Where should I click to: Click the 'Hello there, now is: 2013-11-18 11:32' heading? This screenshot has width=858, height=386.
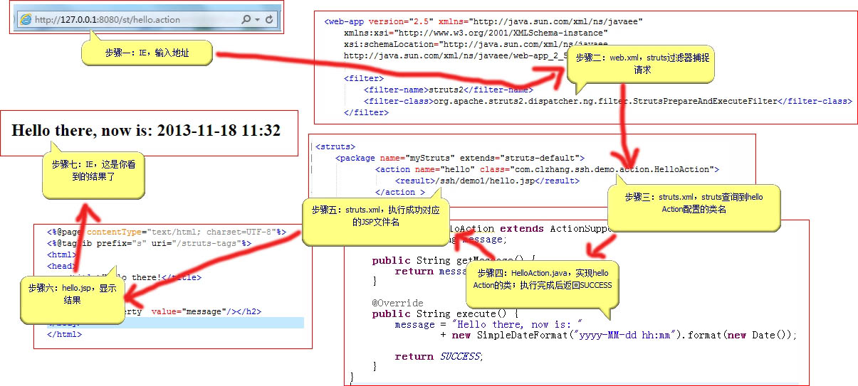click(146, 130)
